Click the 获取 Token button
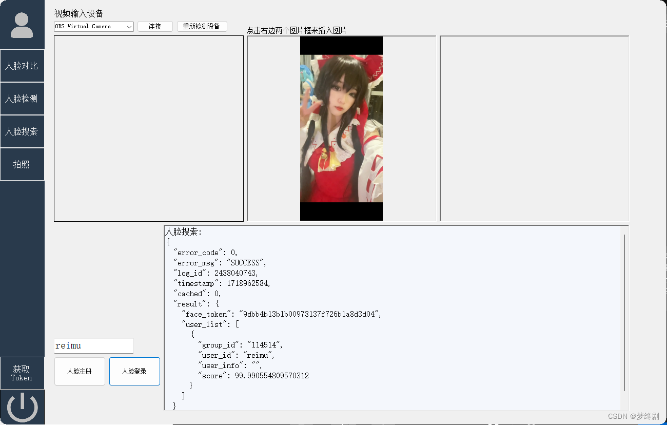 [22, 373]
